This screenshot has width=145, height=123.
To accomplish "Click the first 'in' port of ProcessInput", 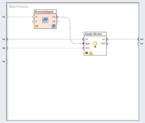I will pos(33,17).
